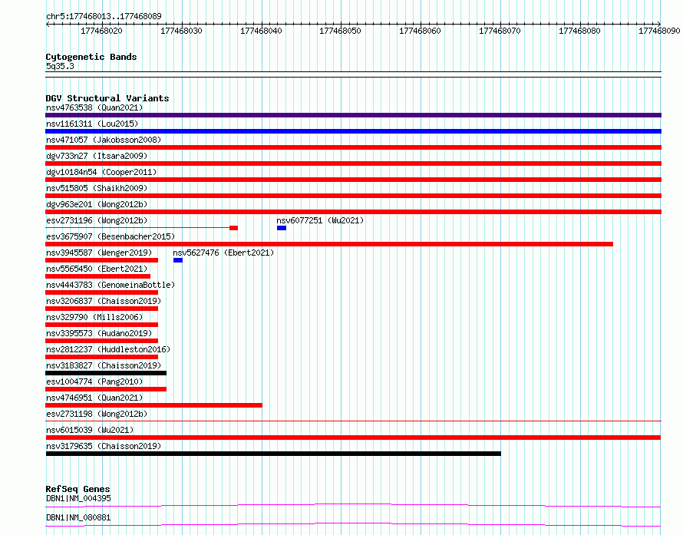Open nsv2812237 (Huddleston2016) variant
The width and height of the screenshot is (683, 535).
(108, 349)
